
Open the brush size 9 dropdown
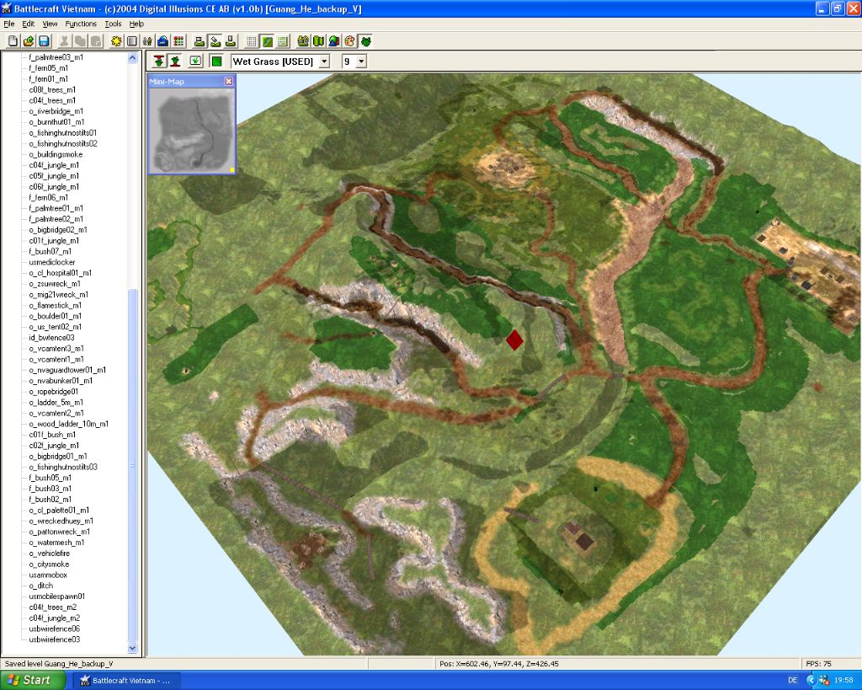click(x=361, y=62)
